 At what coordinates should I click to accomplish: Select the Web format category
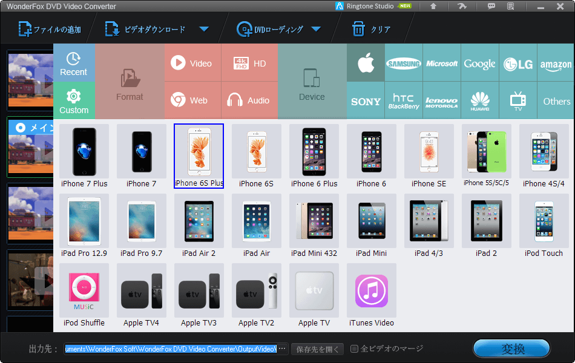pyautogui.click(x=193, y=100)
